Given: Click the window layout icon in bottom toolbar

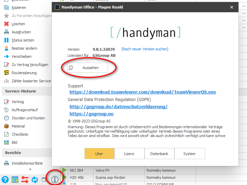Looking at the screenshot, I should tap(44, 180).
